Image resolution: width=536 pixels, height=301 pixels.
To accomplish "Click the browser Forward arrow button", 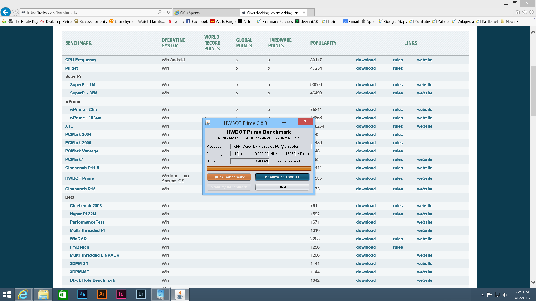I will [x=16, y=12].
